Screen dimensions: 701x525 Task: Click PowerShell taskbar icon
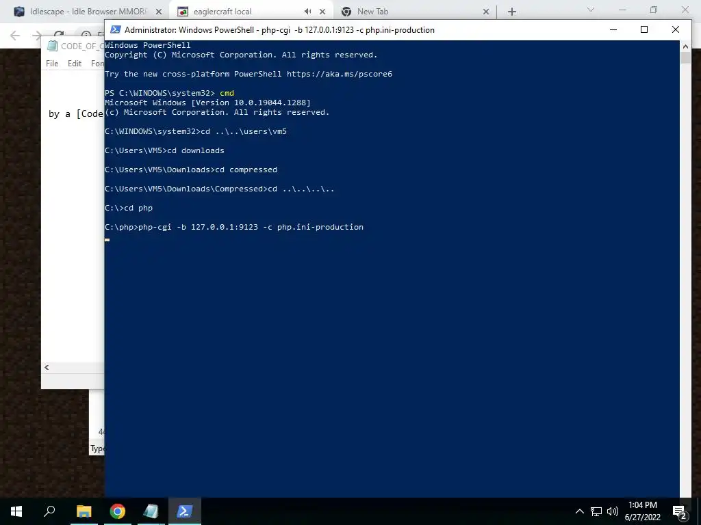[185, 511]
